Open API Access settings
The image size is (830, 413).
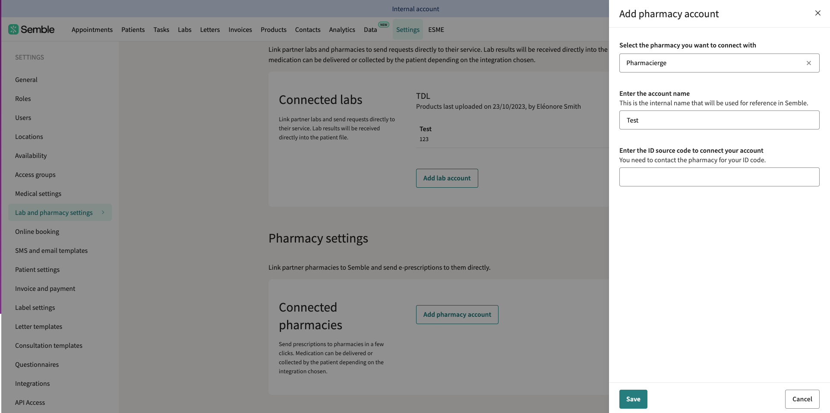tap(30, 402)
